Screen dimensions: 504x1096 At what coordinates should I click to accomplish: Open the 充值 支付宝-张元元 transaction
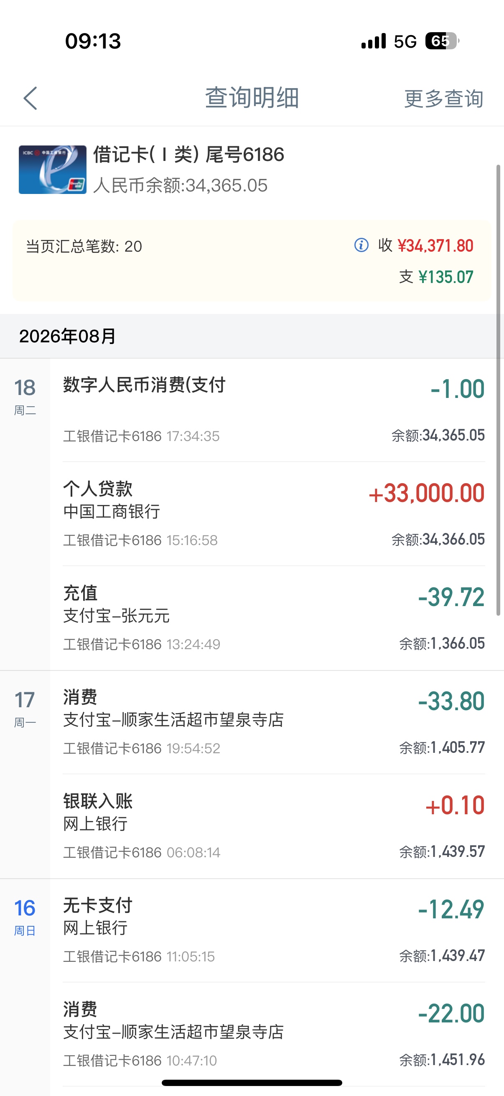(x=274, y=618)
